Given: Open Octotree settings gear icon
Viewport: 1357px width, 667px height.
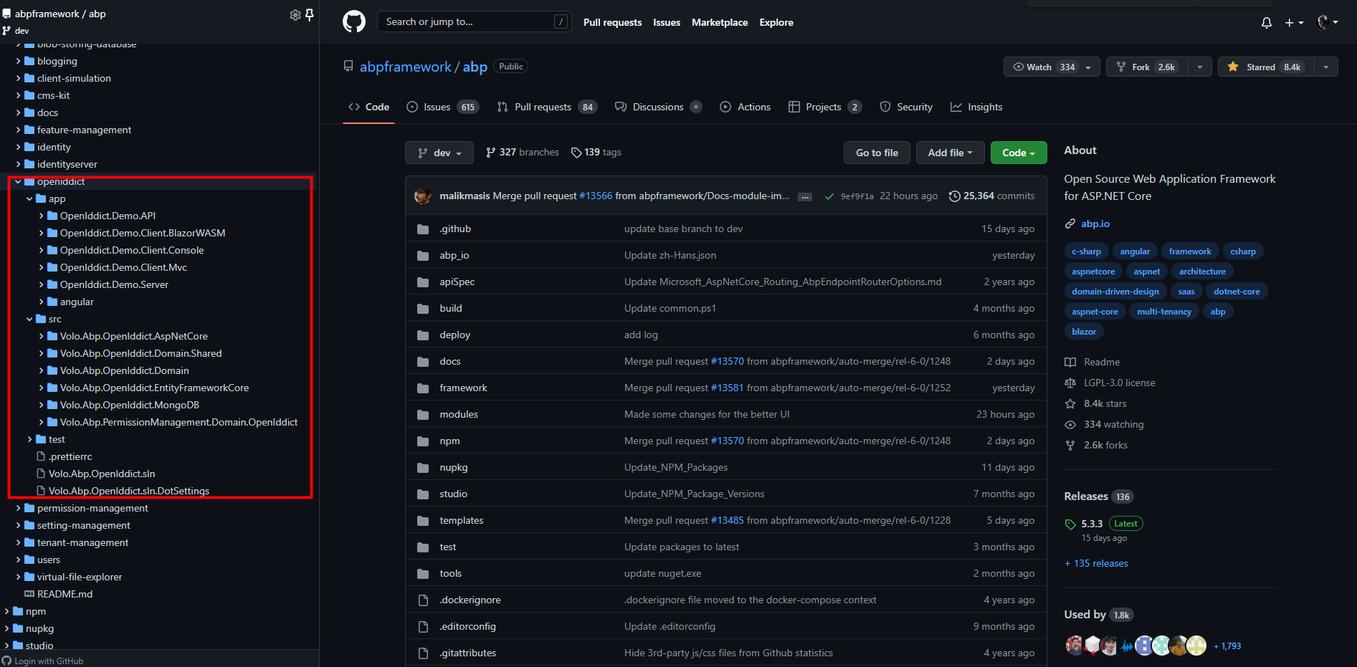Looking at the screenshot, I should click(295, 14).
